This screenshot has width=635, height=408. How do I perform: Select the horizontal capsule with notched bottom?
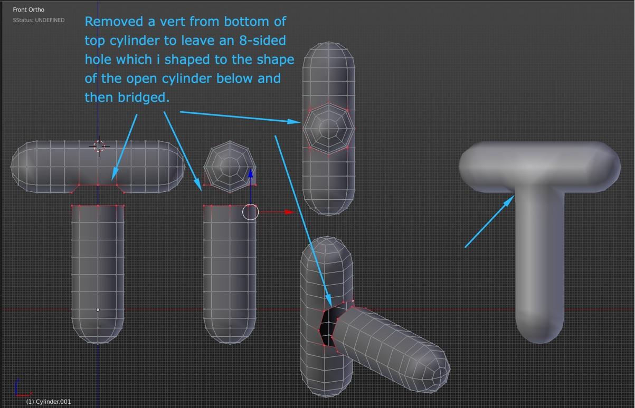tap(98, 166)
